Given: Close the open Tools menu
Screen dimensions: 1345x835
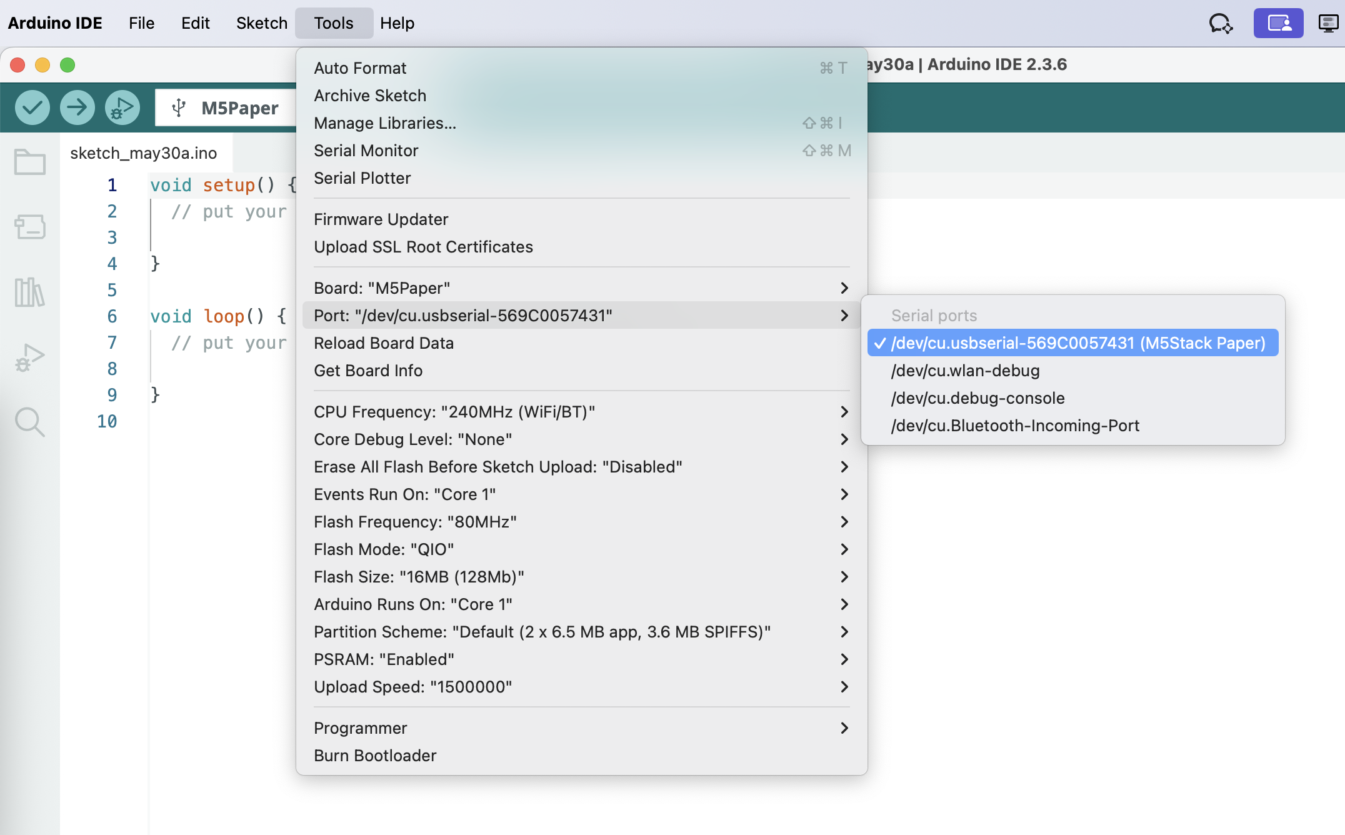Looking at the screenshot, I should [x=334, y=23].
